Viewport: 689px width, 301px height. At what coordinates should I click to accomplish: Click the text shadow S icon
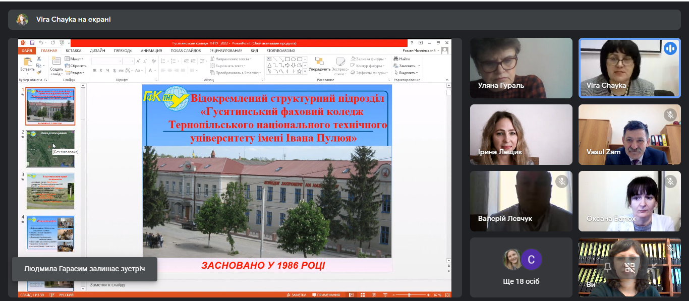point(114,71)
